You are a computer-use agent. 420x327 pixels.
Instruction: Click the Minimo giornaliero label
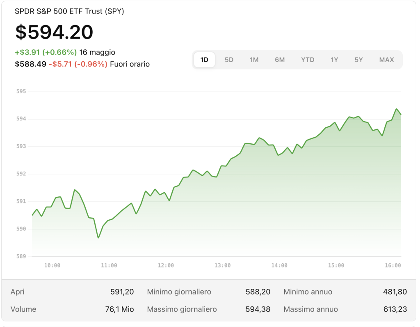tap(179, 292)
